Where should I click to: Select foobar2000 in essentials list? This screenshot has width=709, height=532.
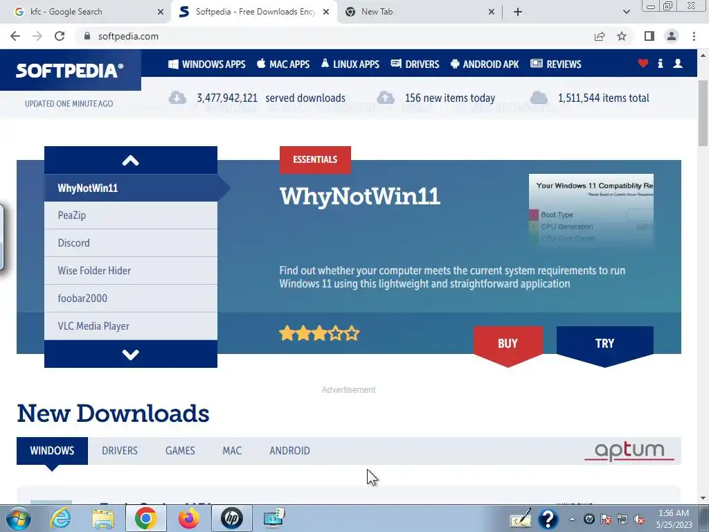click(131, 299)
